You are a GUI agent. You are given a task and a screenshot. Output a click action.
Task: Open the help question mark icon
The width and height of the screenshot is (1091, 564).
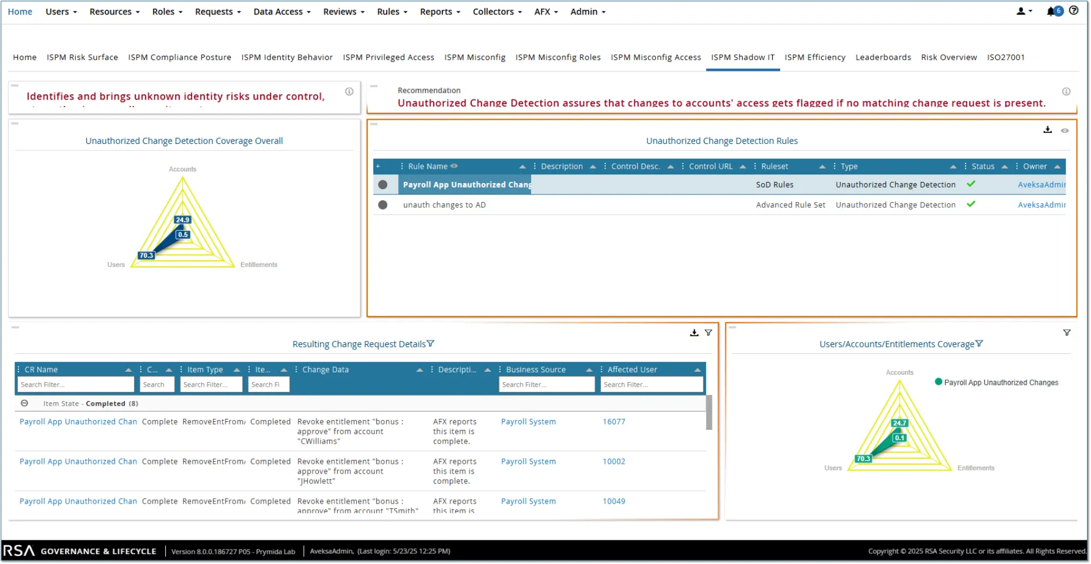coord(1074,10)
